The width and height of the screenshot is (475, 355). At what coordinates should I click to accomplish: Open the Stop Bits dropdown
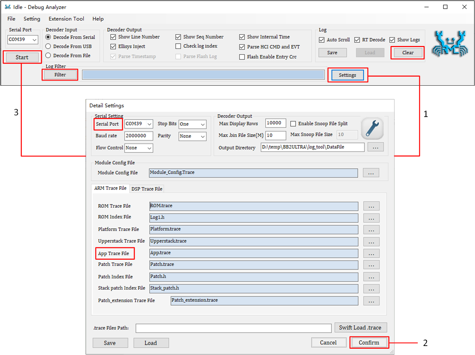[x=192, y=124]
